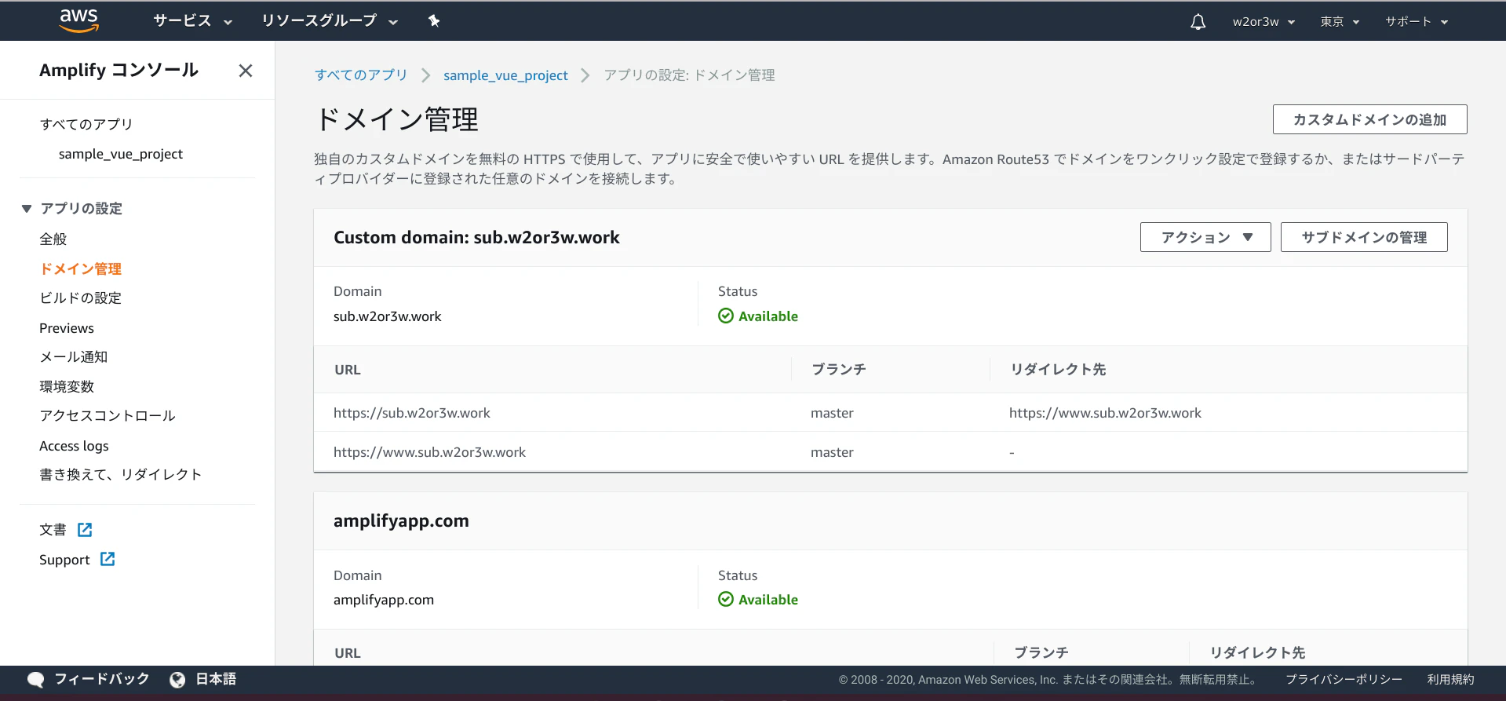Image resolution: width=1506 pixels, height=701 pixels.
Task: Open the notifications bell icon
Action: 1198,21
